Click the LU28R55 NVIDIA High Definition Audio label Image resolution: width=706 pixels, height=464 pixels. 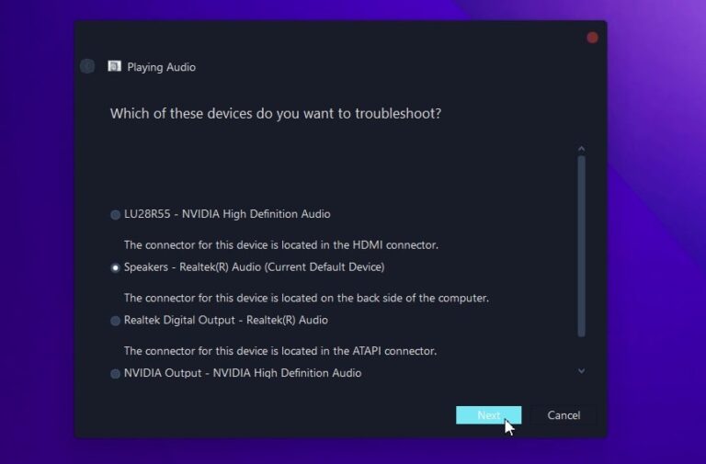pyautogui.click(x=227, y=214)
